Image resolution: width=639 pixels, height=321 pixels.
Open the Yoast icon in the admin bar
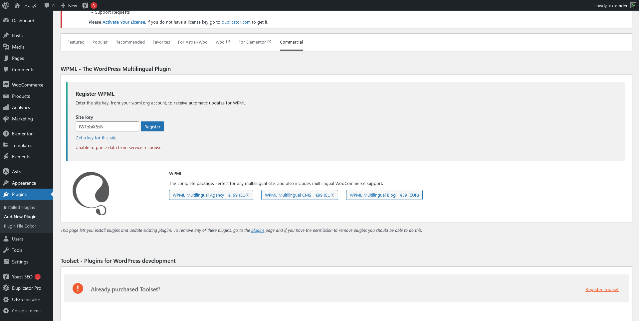click(x=85, y=5)
